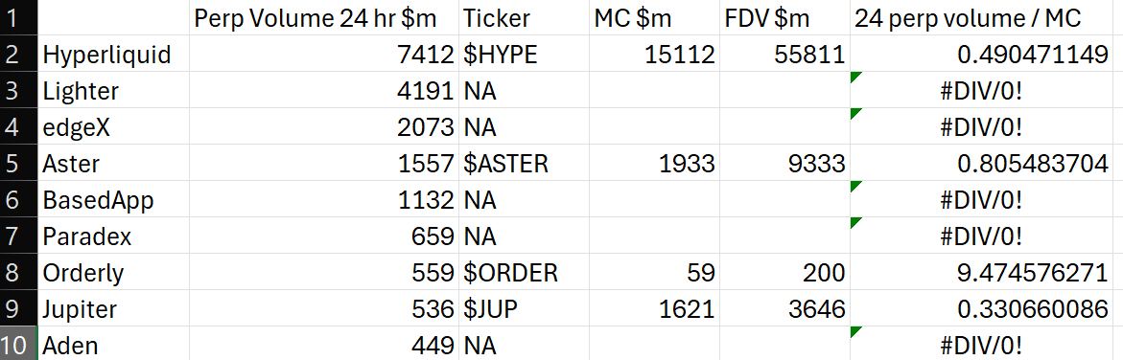The height and width of the screenshot is (360, 1123).
Task: Click the FDV $m header cell
Action: (785, 18)
